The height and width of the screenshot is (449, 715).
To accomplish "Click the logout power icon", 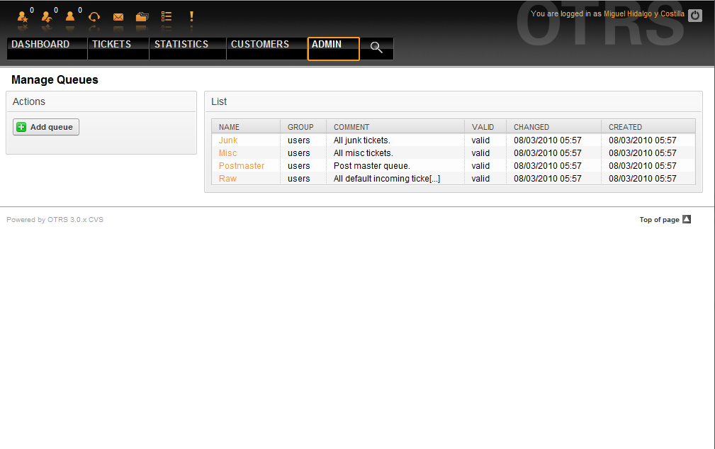I will 695,15.
